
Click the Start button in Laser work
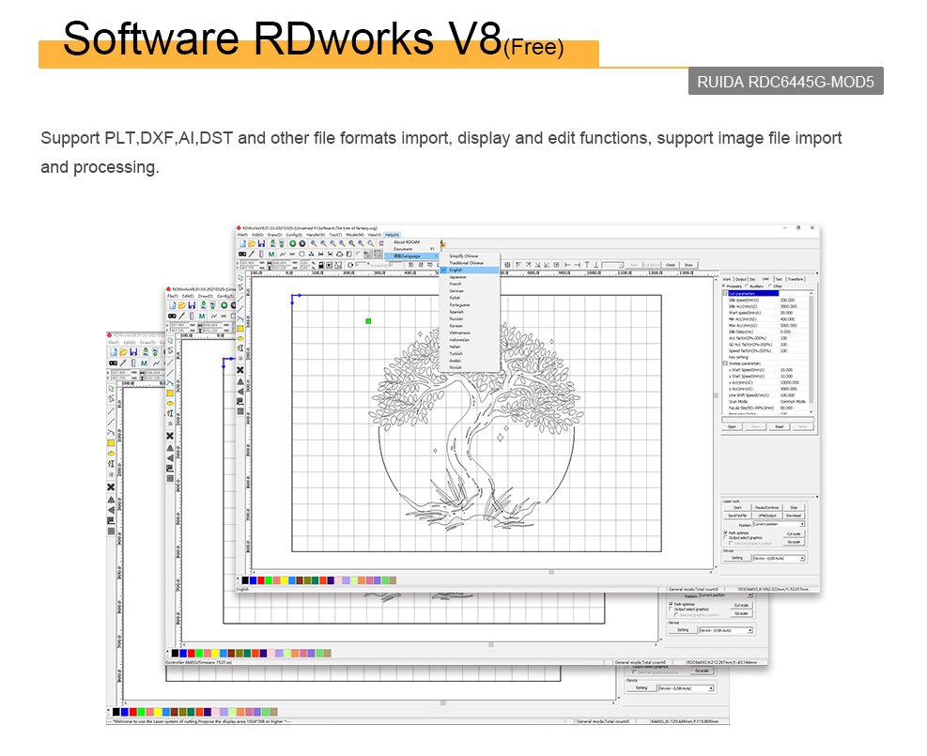(x=738, y=508)
